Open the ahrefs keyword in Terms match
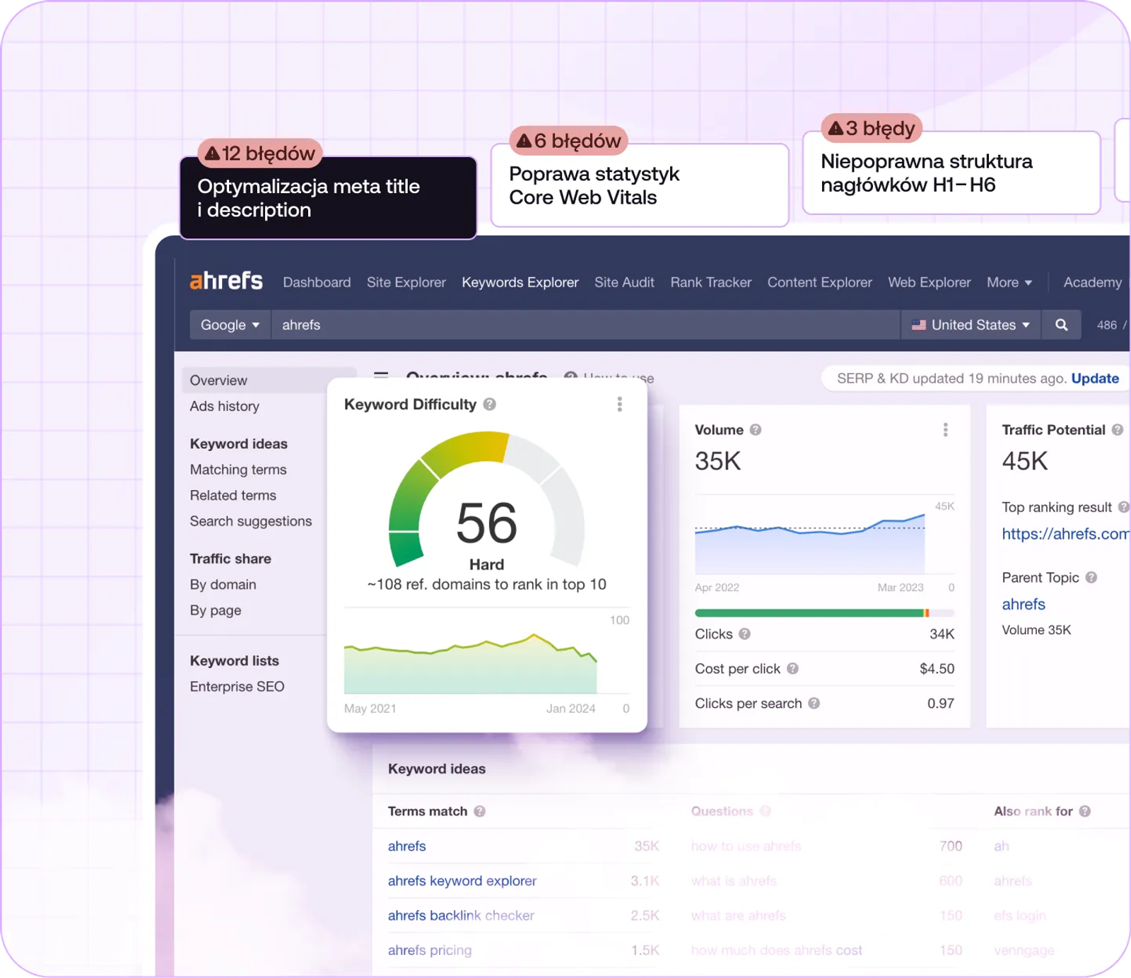 (x=407, y=846)
